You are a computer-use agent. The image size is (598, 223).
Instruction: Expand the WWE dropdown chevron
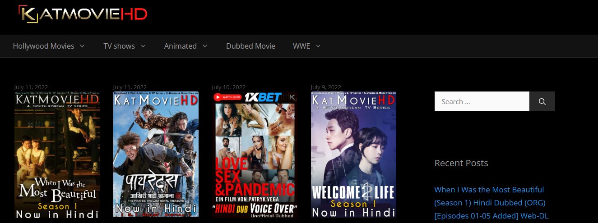pos(318,46)
